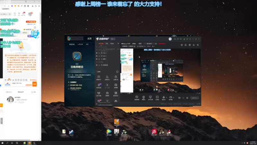Open the WeGame desktop shortcut
This screenshot has width=257, height=145.
(x=162, y=132)
